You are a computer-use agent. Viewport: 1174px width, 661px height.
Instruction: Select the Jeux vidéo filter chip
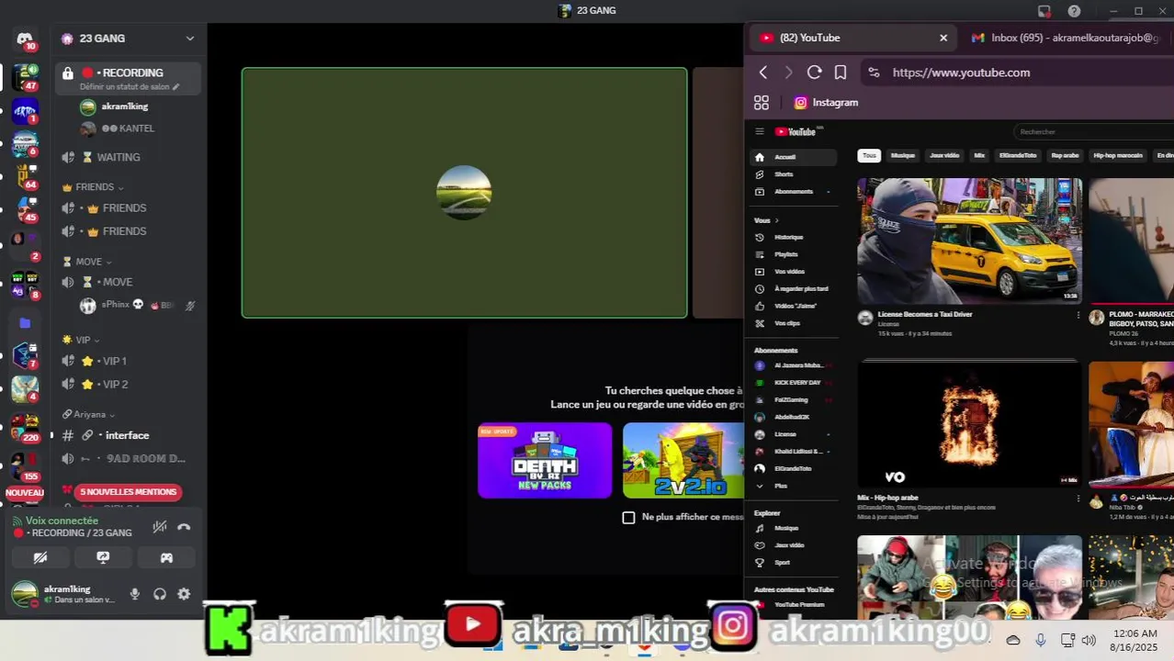point(944,155)
